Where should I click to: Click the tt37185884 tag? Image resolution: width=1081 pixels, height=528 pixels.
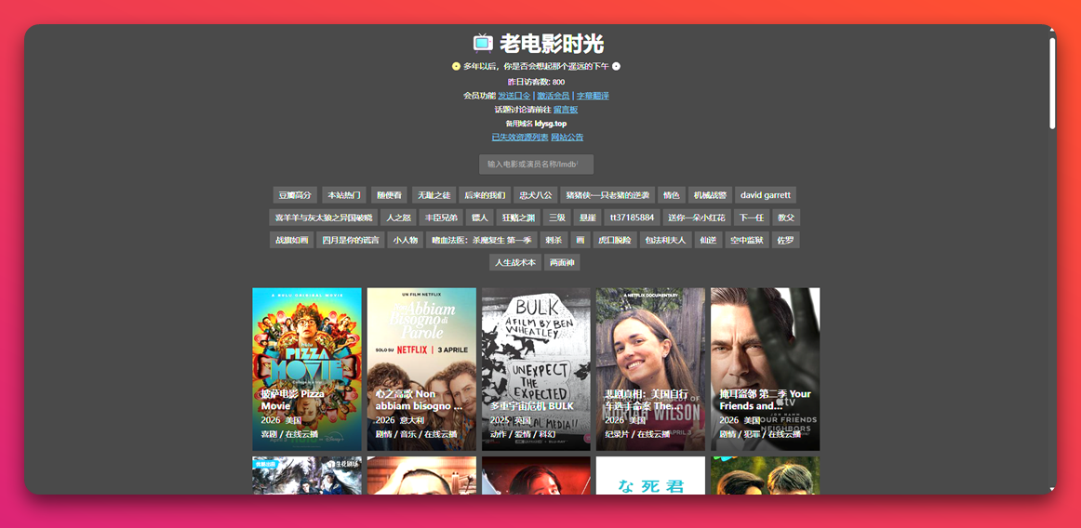(x=633, y=218)
